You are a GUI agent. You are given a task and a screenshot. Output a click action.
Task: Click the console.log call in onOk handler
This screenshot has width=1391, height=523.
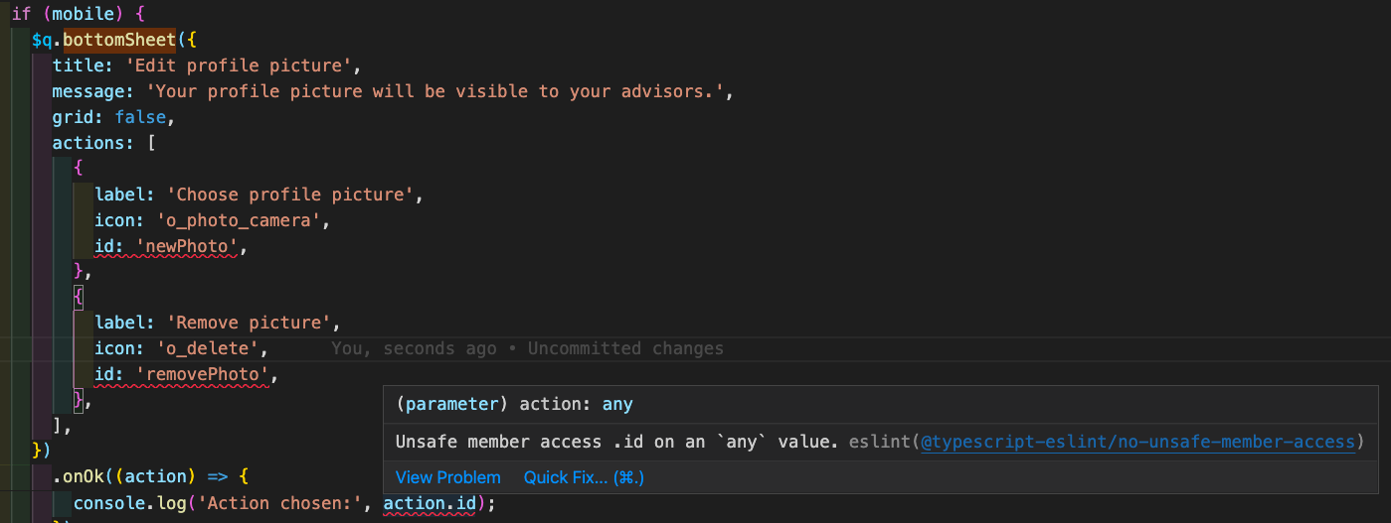[129, 503]
